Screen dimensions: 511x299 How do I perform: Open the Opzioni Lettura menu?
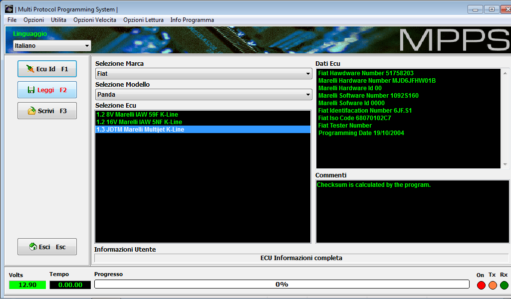143,20
